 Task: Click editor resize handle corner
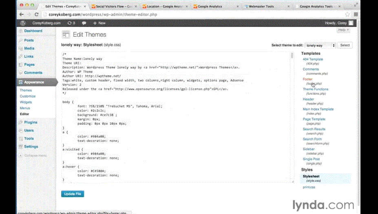pyautogui.click(x=293, y=182)
